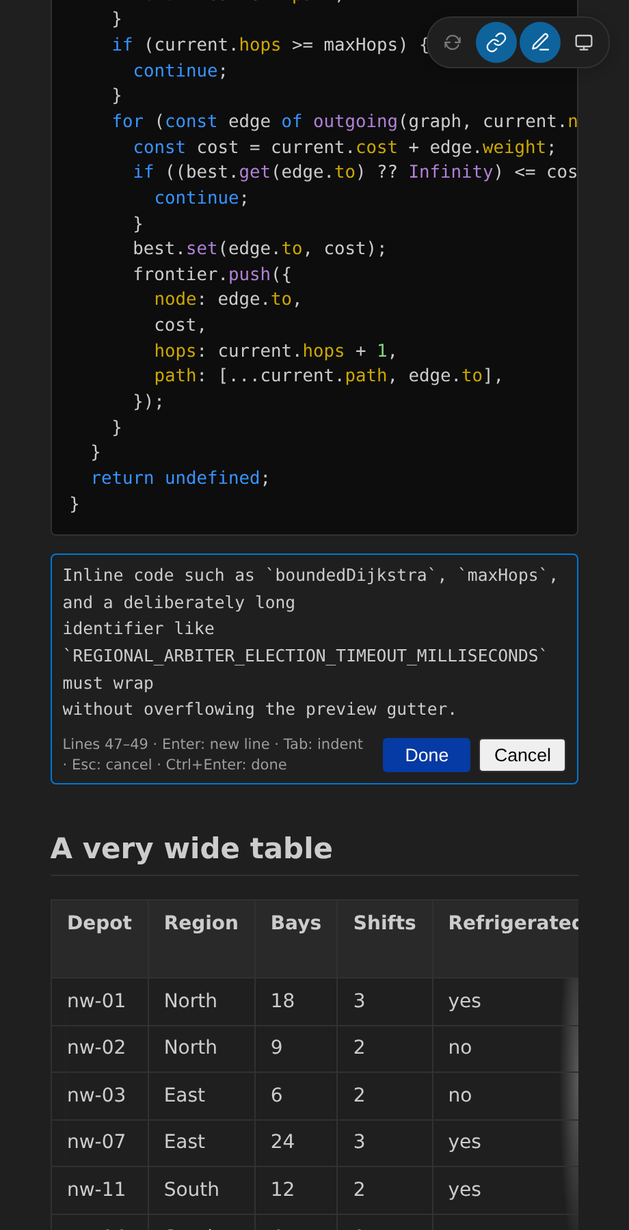Image resolution: width=629 pixels, height=1230 pixels.
Task: Click the Depot column header
Action: click(100, 938)
